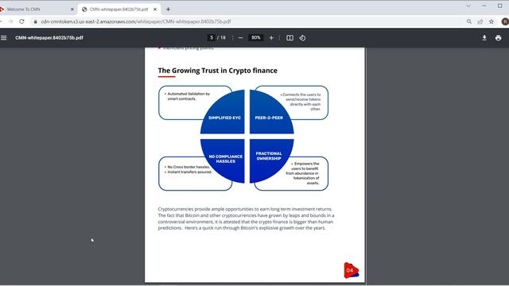
Task: View site information lock icon
Action: point(35,21)
